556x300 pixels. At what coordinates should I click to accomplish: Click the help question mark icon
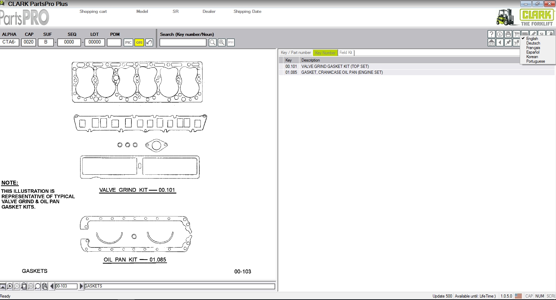tap(491, 34)
